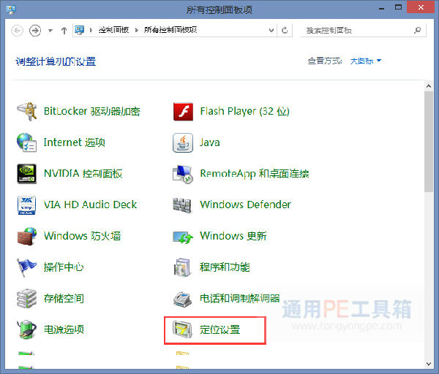Open the VIA HD Audio Deck link

pos(90,205)
